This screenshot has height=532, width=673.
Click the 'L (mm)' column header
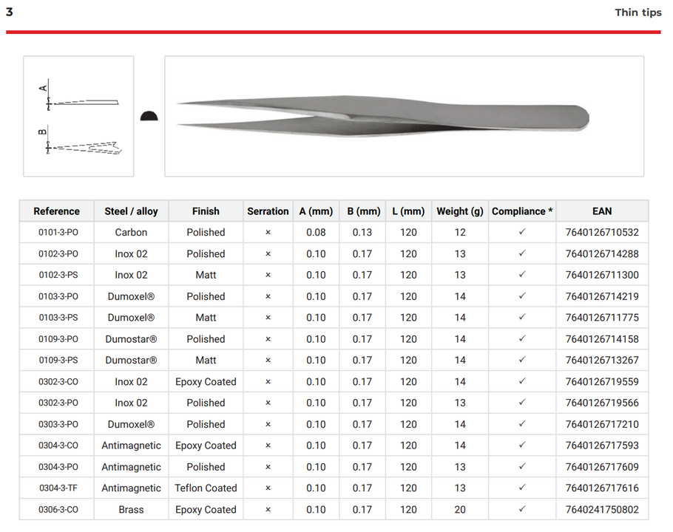408,211
